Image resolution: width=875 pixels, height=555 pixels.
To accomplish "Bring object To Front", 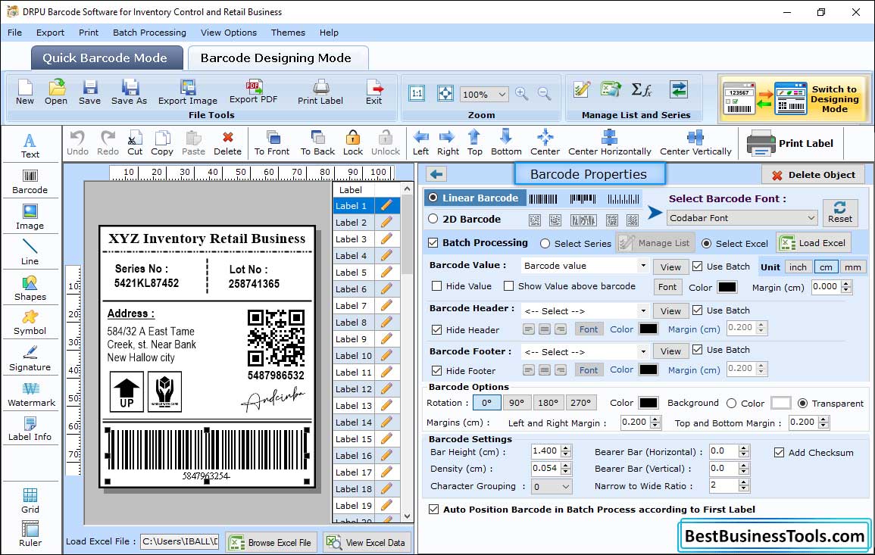I will [x=272, y=142].
